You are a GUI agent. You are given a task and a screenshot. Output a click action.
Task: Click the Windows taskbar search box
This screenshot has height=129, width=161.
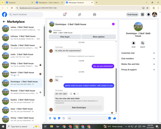tap(24, 126)
